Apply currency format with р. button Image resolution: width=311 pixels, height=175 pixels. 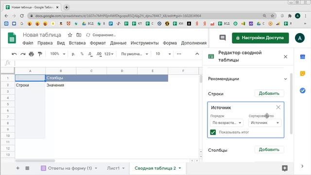pos(73,54)
